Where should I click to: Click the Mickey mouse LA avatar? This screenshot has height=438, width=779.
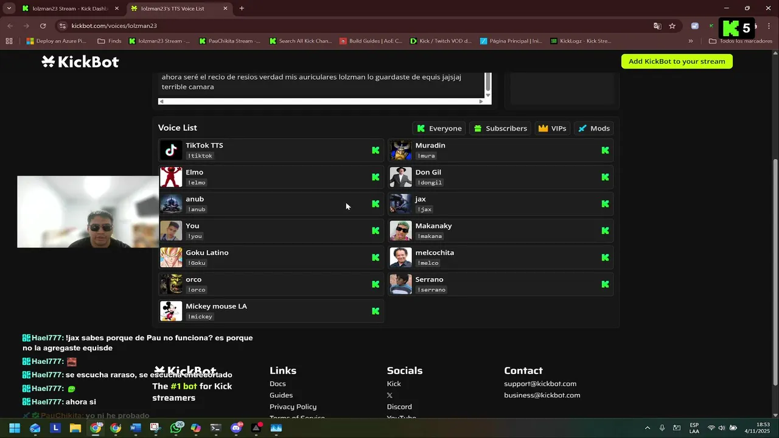(x=171, y=311)
